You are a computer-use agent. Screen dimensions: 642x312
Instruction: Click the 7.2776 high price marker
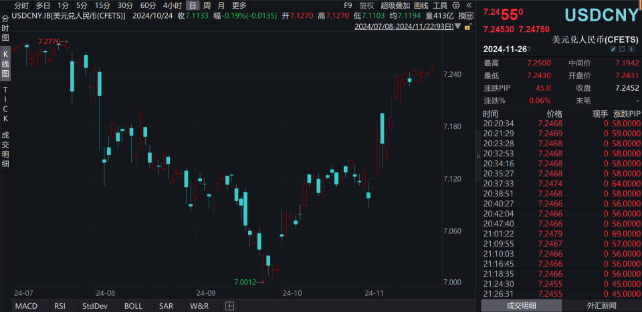tap(50, 41)
